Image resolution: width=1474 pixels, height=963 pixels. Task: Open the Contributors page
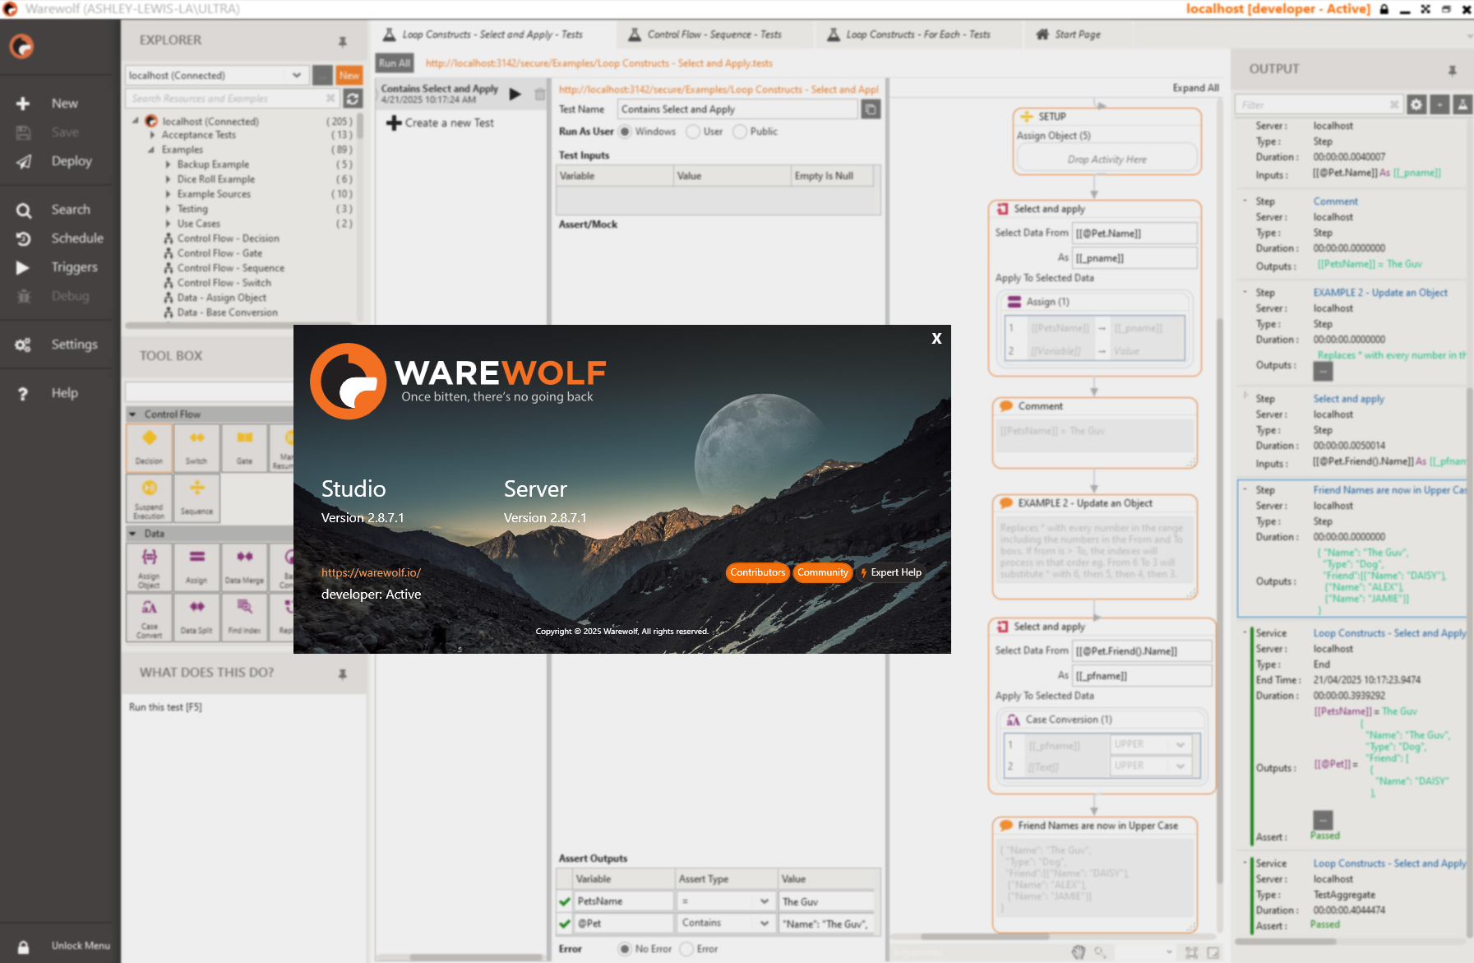757,572
